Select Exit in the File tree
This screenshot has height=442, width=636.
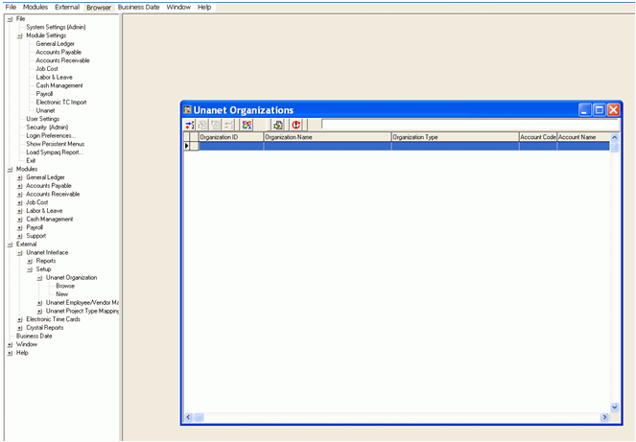click(x=31, y=160)
